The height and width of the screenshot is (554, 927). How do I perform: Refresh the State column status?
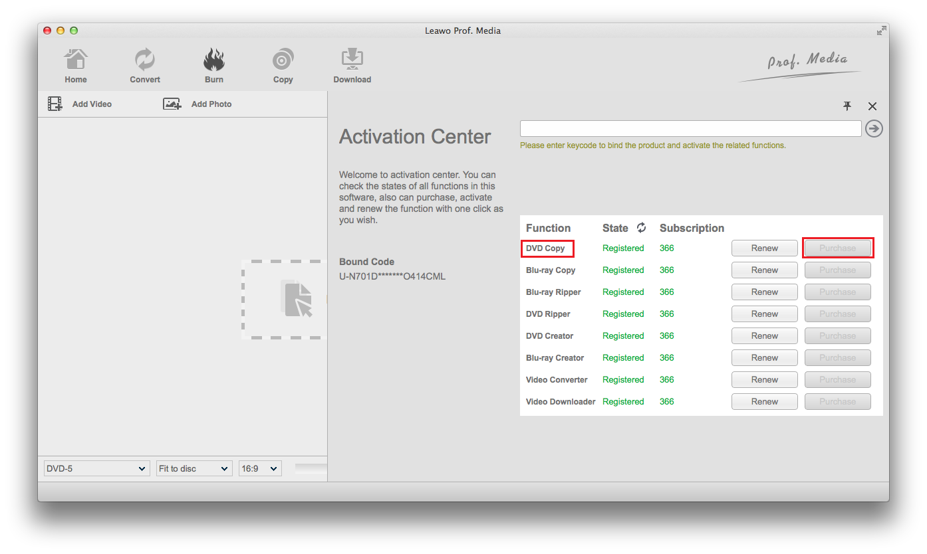[641, 228]
